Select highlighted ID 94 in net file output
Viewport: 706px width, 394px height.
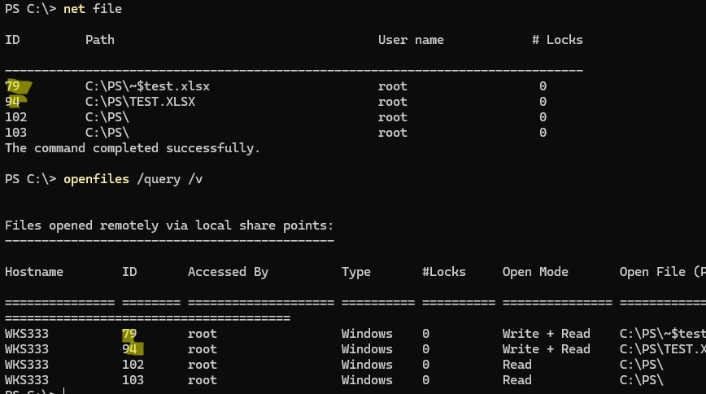click(14, 102)
